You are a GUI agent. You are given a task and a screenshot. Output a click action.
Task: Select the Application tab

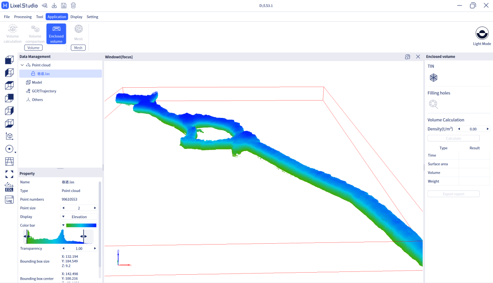57,17
